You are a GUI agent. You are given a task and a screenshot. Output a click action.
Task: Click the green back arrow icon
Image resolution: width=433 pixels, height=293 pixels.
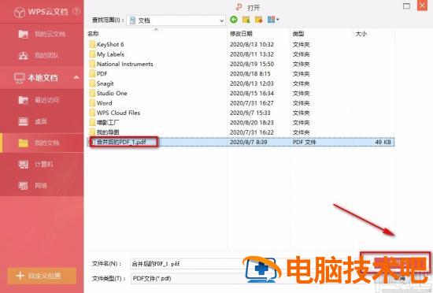(x=234, y=20)
